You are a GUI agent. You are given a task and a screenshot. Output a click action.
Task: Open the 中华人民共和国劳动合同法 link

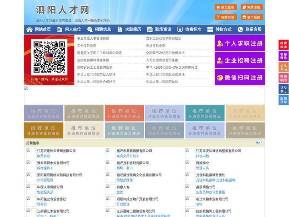click(x=96, y=75)
